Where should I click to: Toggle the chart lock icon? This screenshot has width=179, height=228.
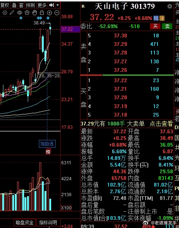(42, 13)
